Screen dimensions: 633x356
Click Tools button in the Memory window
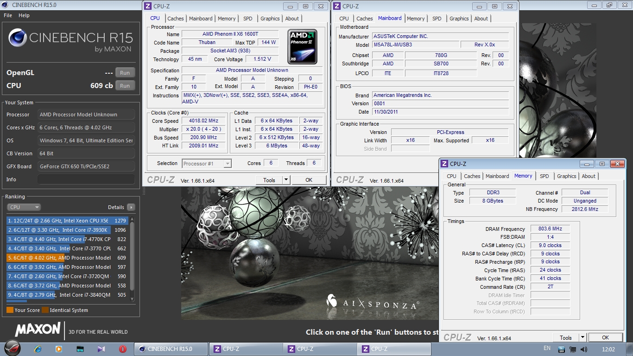click(565, 337)
